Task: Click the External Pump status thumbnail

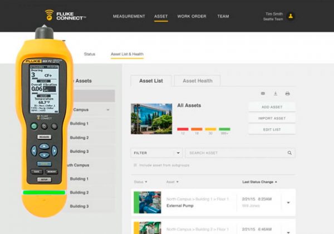Action: pyautogui.click(x=147, y=202)
